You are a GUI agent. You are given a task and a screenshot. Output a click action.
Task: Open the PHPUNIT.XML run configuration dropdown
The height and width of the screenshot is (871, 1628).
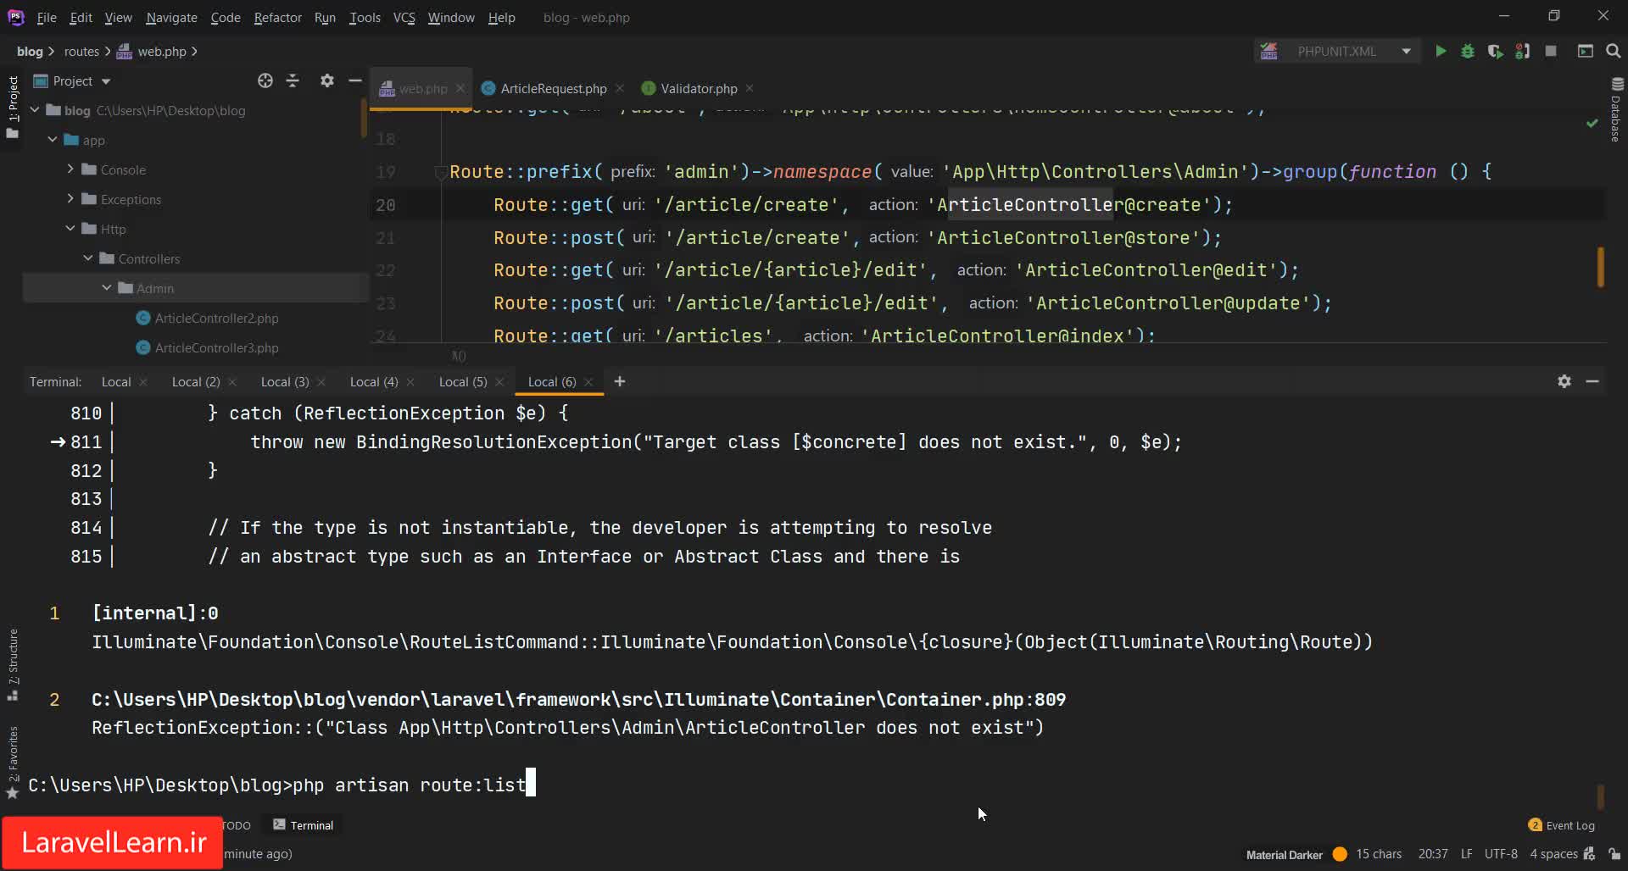coord(1406,52)
